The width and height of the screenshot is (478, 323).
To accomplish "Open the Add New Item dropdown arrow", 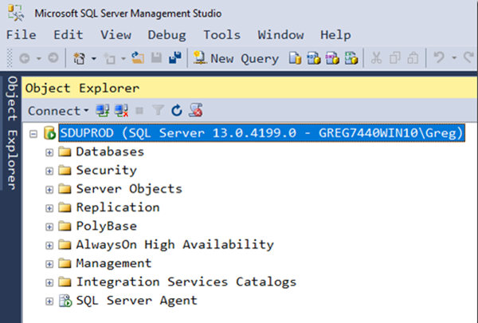I will point(123,58).
